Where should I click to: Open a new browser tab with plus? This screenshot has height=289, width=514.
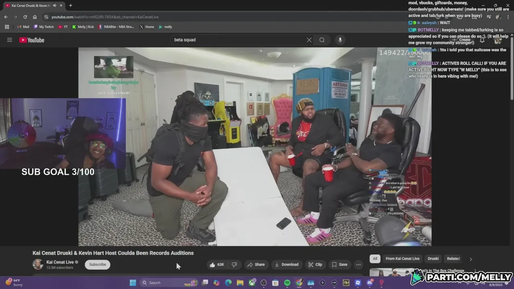pyautogui.click(x=71, y=6)
